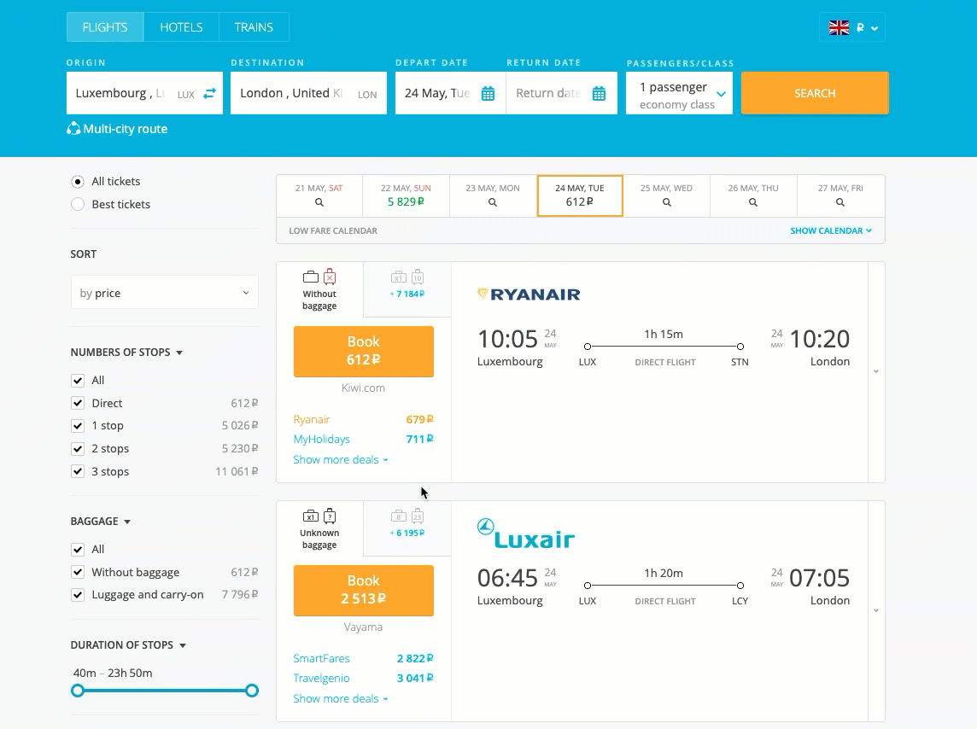Click Luxair unknown baggage question icon
Image resolution: width=977 pixels, height=729 pixels.
[330, 516]
